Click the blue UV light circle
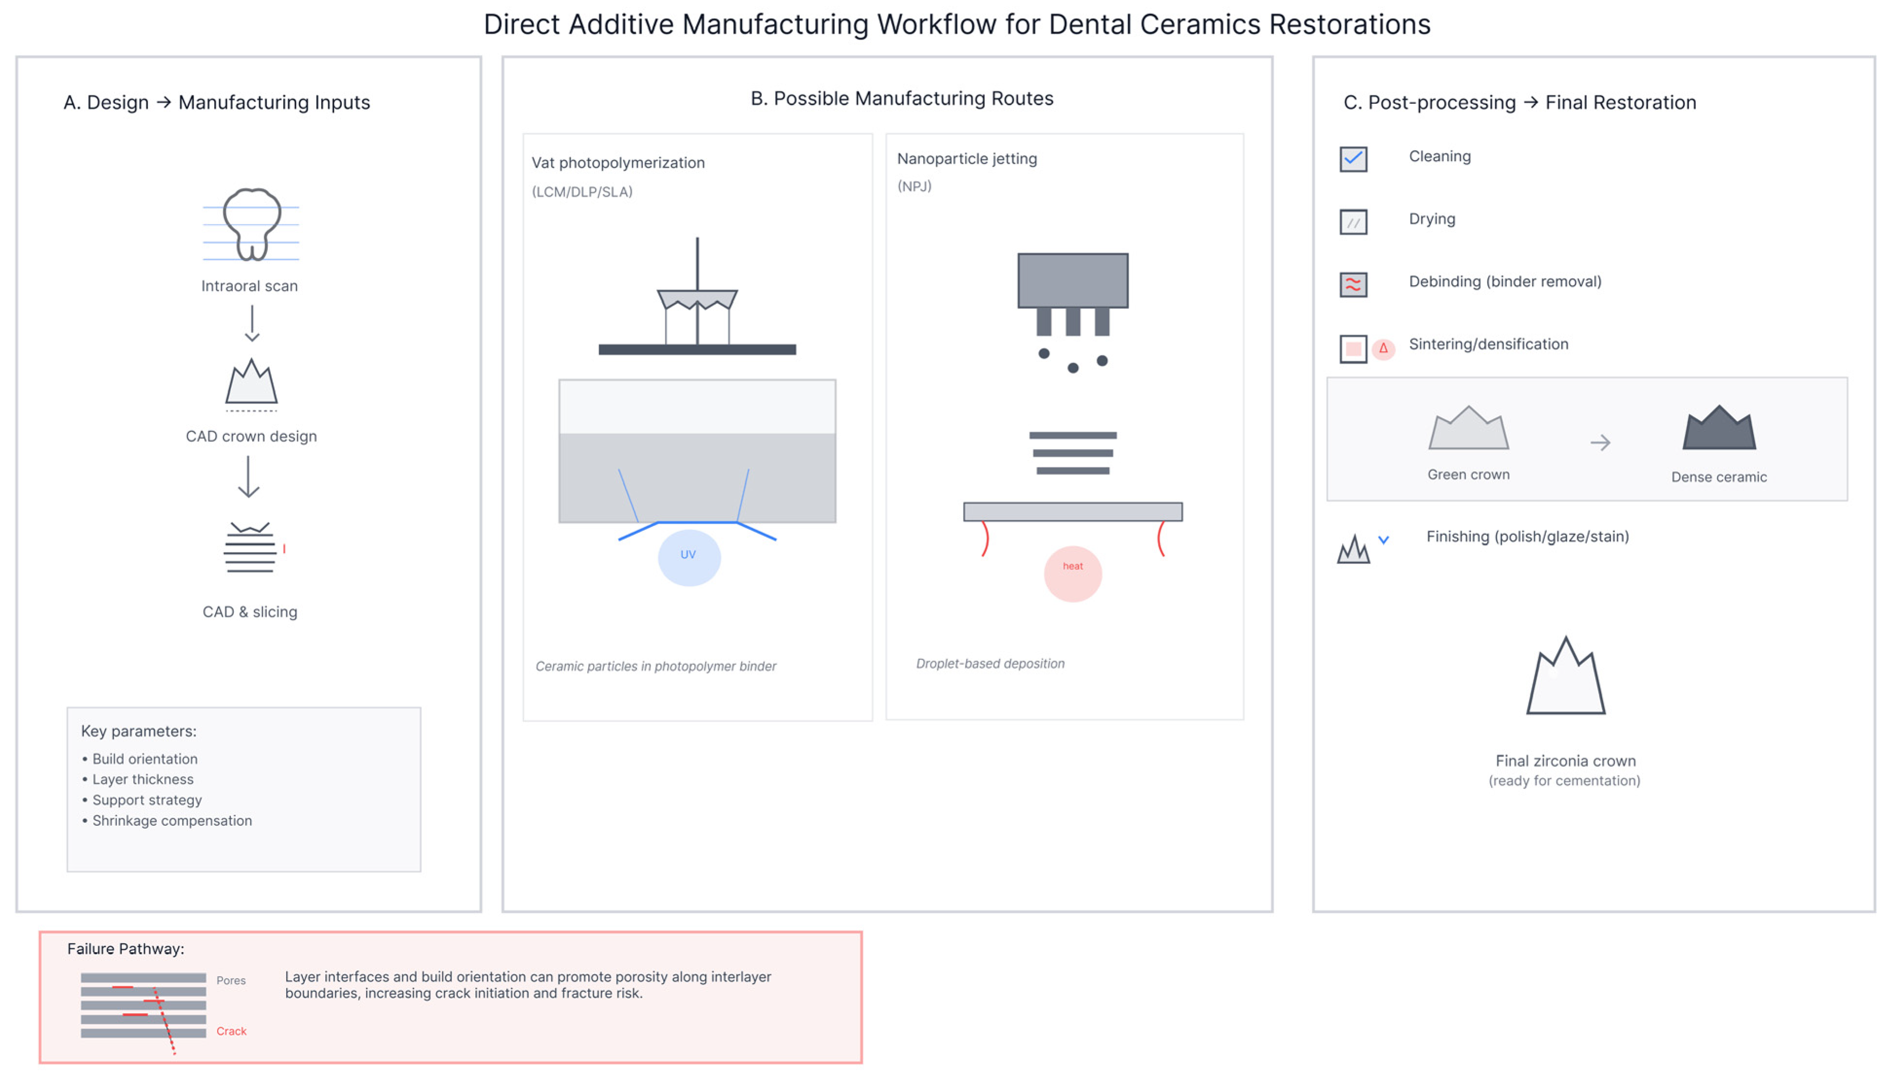 tap(688, 557)
